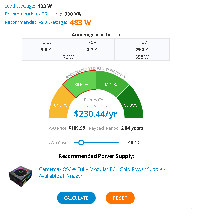
Task: Click the $109.99 PSU Price value
Action: click(x=77, y=128)
